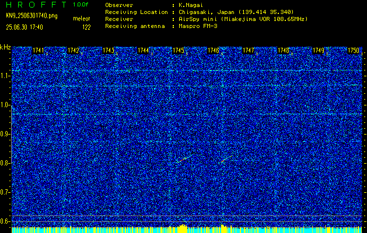Click the 0.8 kHz frequency label

pyautogui.click(x=5, y=163)
